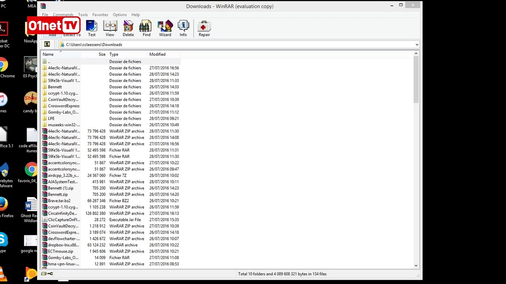
Task: Launch the Wizard tool
Action: 165,28
